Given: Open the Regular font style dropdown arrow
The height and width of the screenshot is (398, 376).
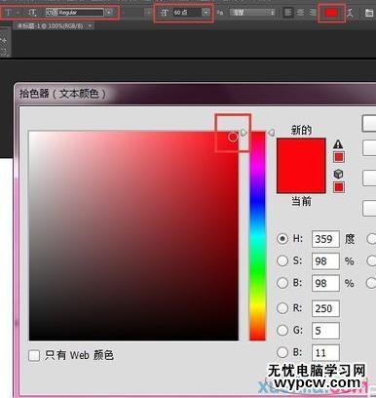Looking at the screenshot, I should 109,13.
